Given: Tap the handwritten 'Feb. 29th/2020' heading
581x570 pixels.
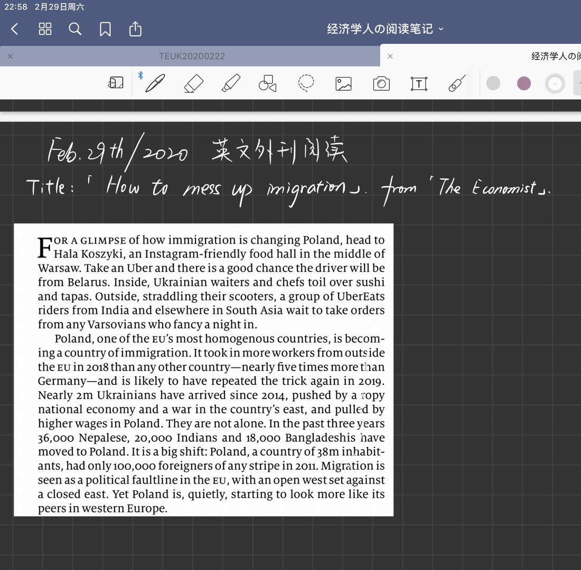Looking at the screenshot, I should pos(118,152).
